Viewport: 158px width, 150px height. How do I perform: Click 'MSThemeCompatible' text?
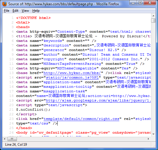77,68
